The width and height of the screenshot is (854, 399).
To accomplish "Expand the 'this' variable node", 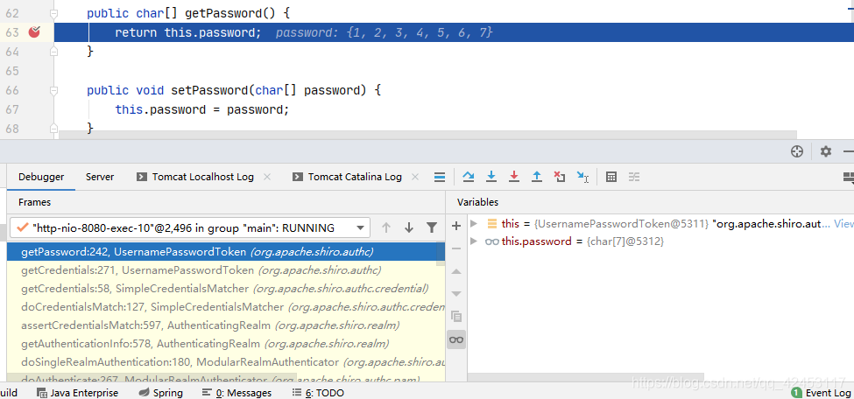I will tap(474, 223).
